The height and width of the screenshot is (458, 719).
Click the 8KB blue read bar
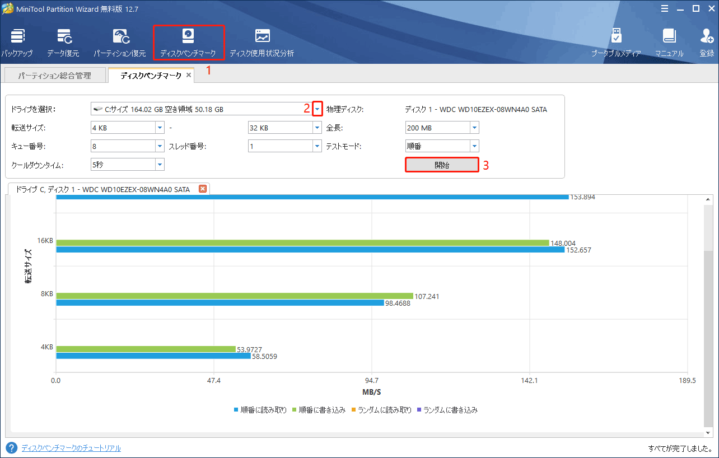pyautogui.click(x=220, y=302)
